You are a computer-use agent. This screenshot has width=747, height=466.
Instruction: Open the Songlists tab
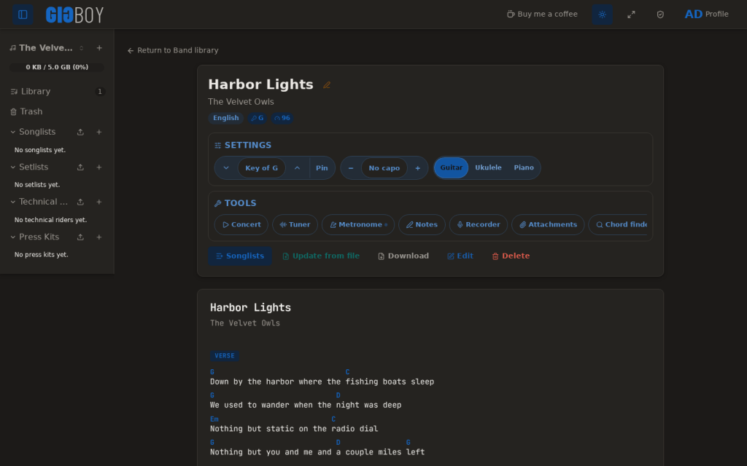[239, 256]
